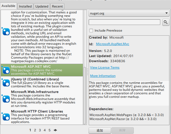Click the 追加 (Add) button
Image resolution: width=171 pixels, height=134 pixels.
(100, 131)
